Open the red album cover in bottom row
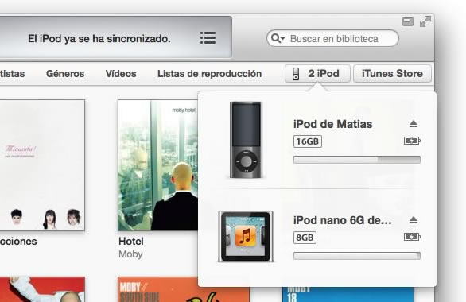 point(42,289)
